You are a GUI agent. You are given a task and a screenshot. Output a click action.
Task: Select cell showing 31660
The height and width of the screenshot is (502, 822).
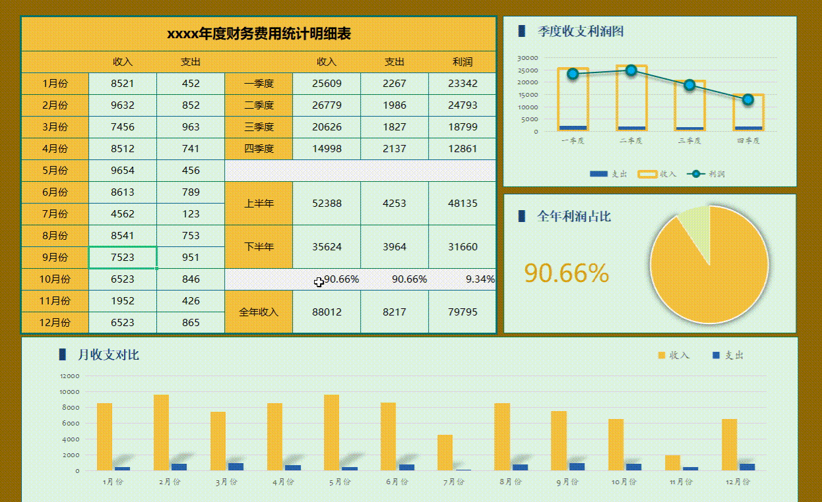click(x=462, y=247)
